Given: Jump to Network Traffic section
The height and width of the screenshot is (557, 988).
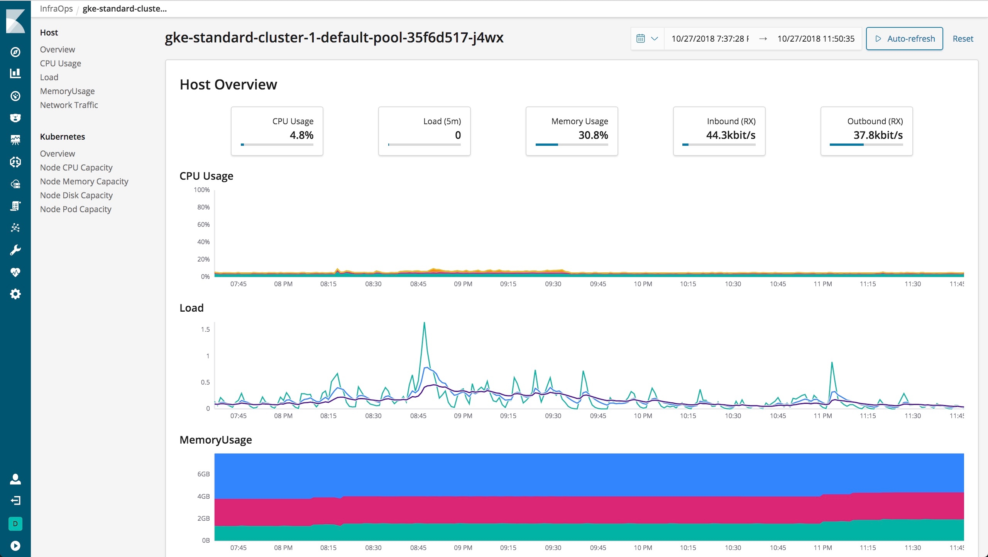Looking at the screenshot, I should (x=69, y=105).
